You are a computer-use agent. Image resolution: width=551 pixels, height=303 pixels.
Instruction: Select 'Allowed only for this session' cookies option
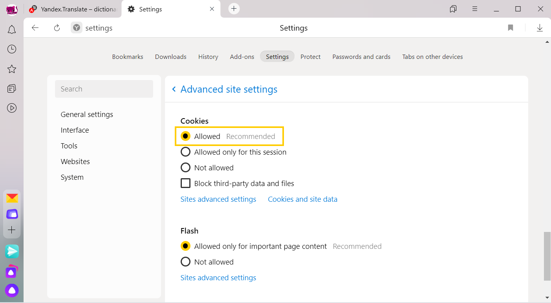coord(185,152)
